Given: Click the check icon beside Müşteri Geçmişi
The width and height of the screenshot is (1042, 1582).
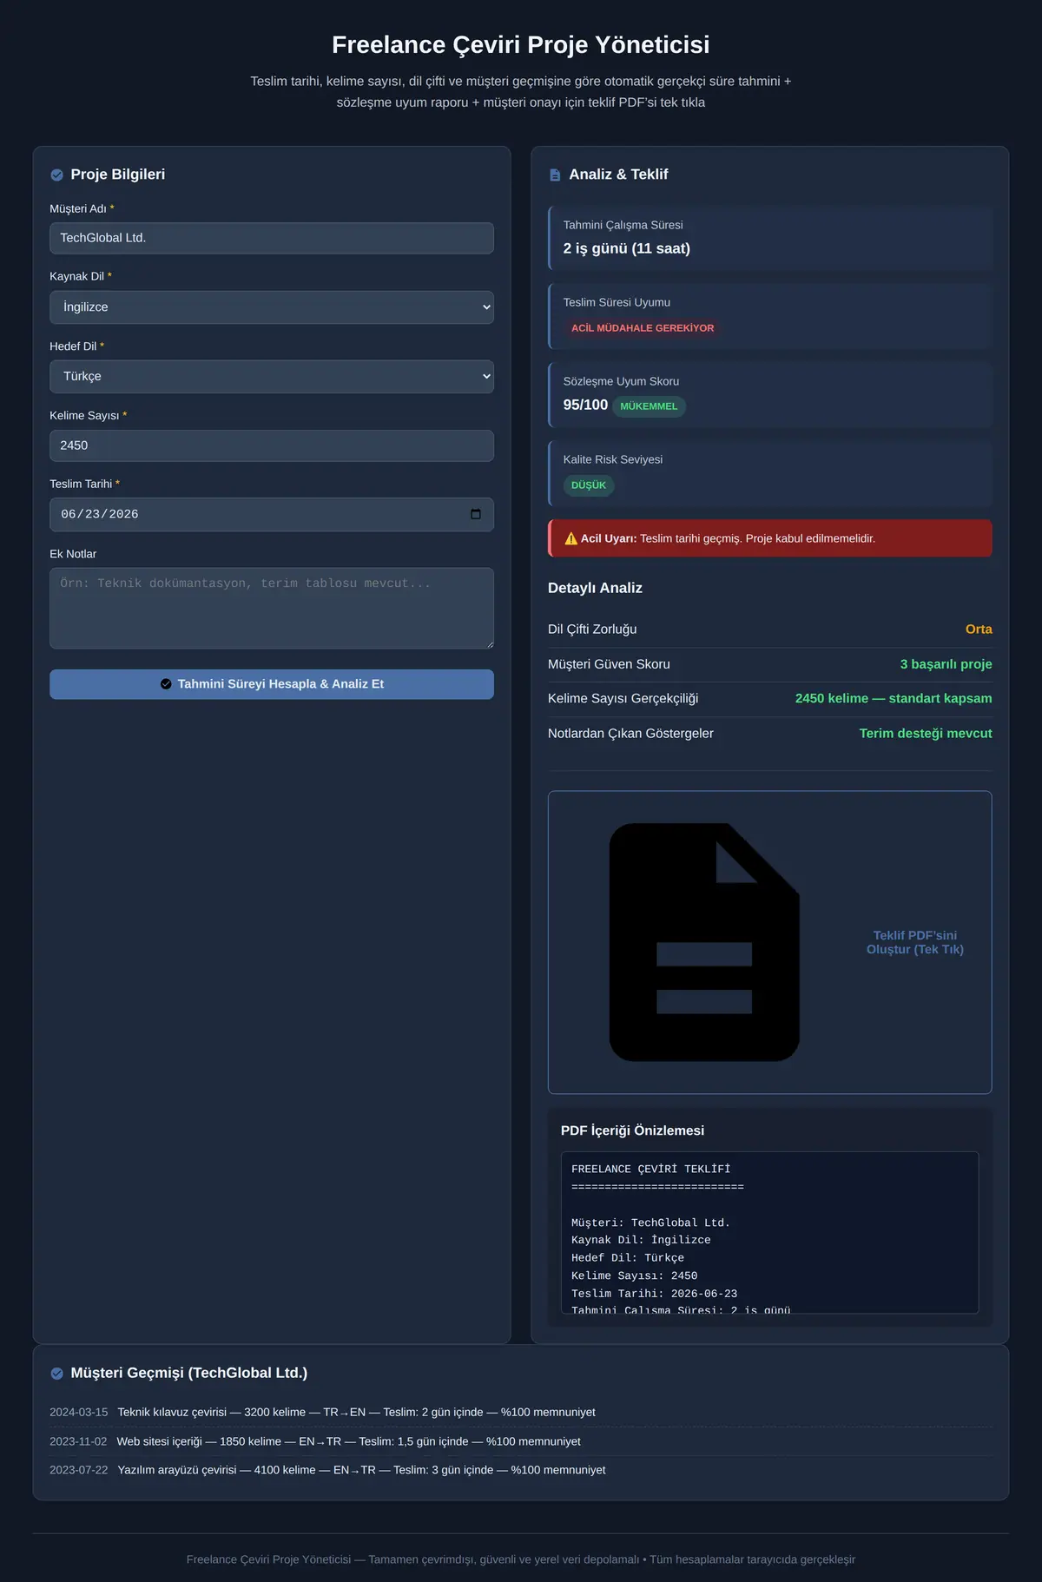Looking at the screenshot, I should pyautogui.click(x=57, y=1373).
